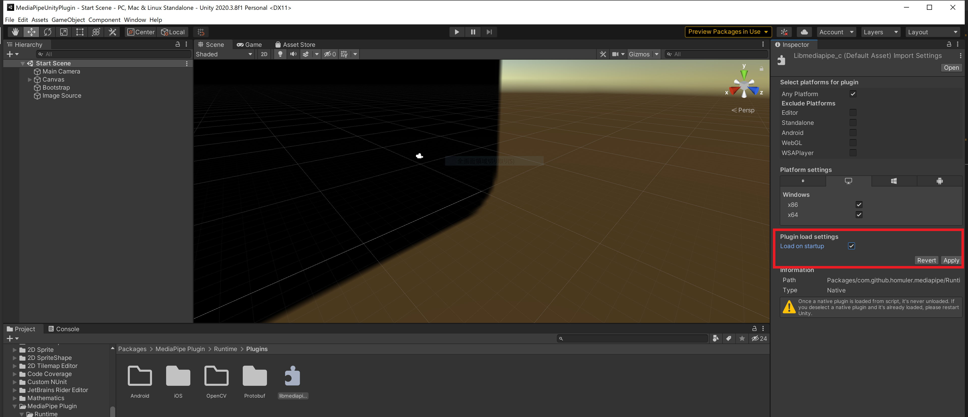The height and width of the screenshot is (417, 968).
Task: Expand the Canvas object in Hierarchy
Action: click(x=30, y=80)
